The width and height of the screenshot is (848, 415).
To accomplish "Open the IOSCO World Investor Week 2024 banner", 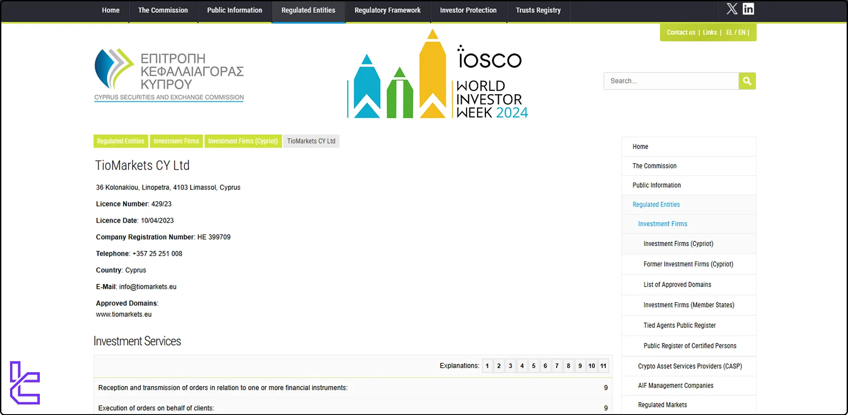I will 437,74.
